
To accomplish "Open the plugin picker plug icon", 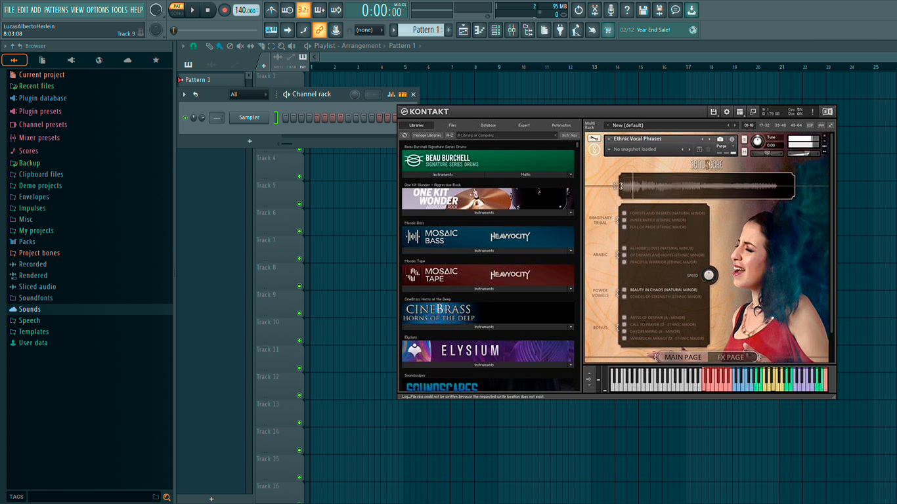I will pos(560,30).
